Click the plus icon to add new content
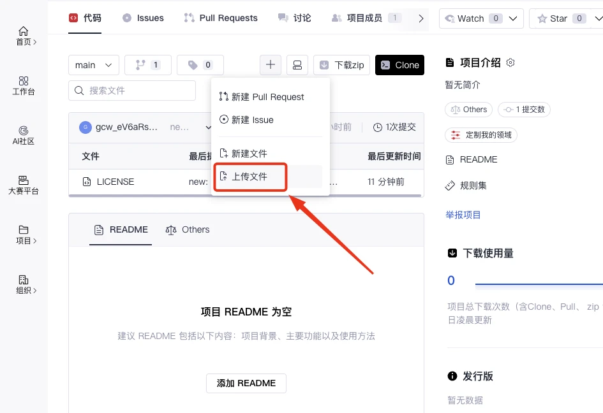The height and width of the screenshot is (413, 603). 271,64
